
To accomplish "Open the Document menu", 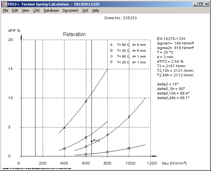I will click(70, 10).
